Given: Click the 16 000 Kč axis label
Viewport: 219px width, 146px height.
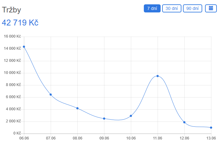Looking at the screenshot, I should pos(12,36).
